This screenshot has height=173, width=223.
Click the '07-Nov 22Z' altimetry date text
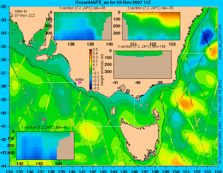click(x=25, y=16)
